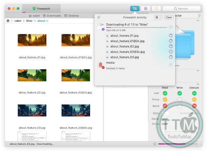Go to cabel in breadcrumb path
This screenshot has width=207, height=152.
coord(18,21)
